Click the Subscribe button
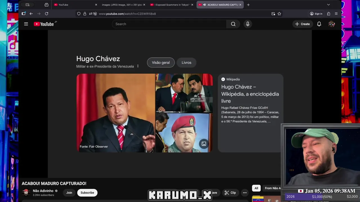 tap(87, 193)
